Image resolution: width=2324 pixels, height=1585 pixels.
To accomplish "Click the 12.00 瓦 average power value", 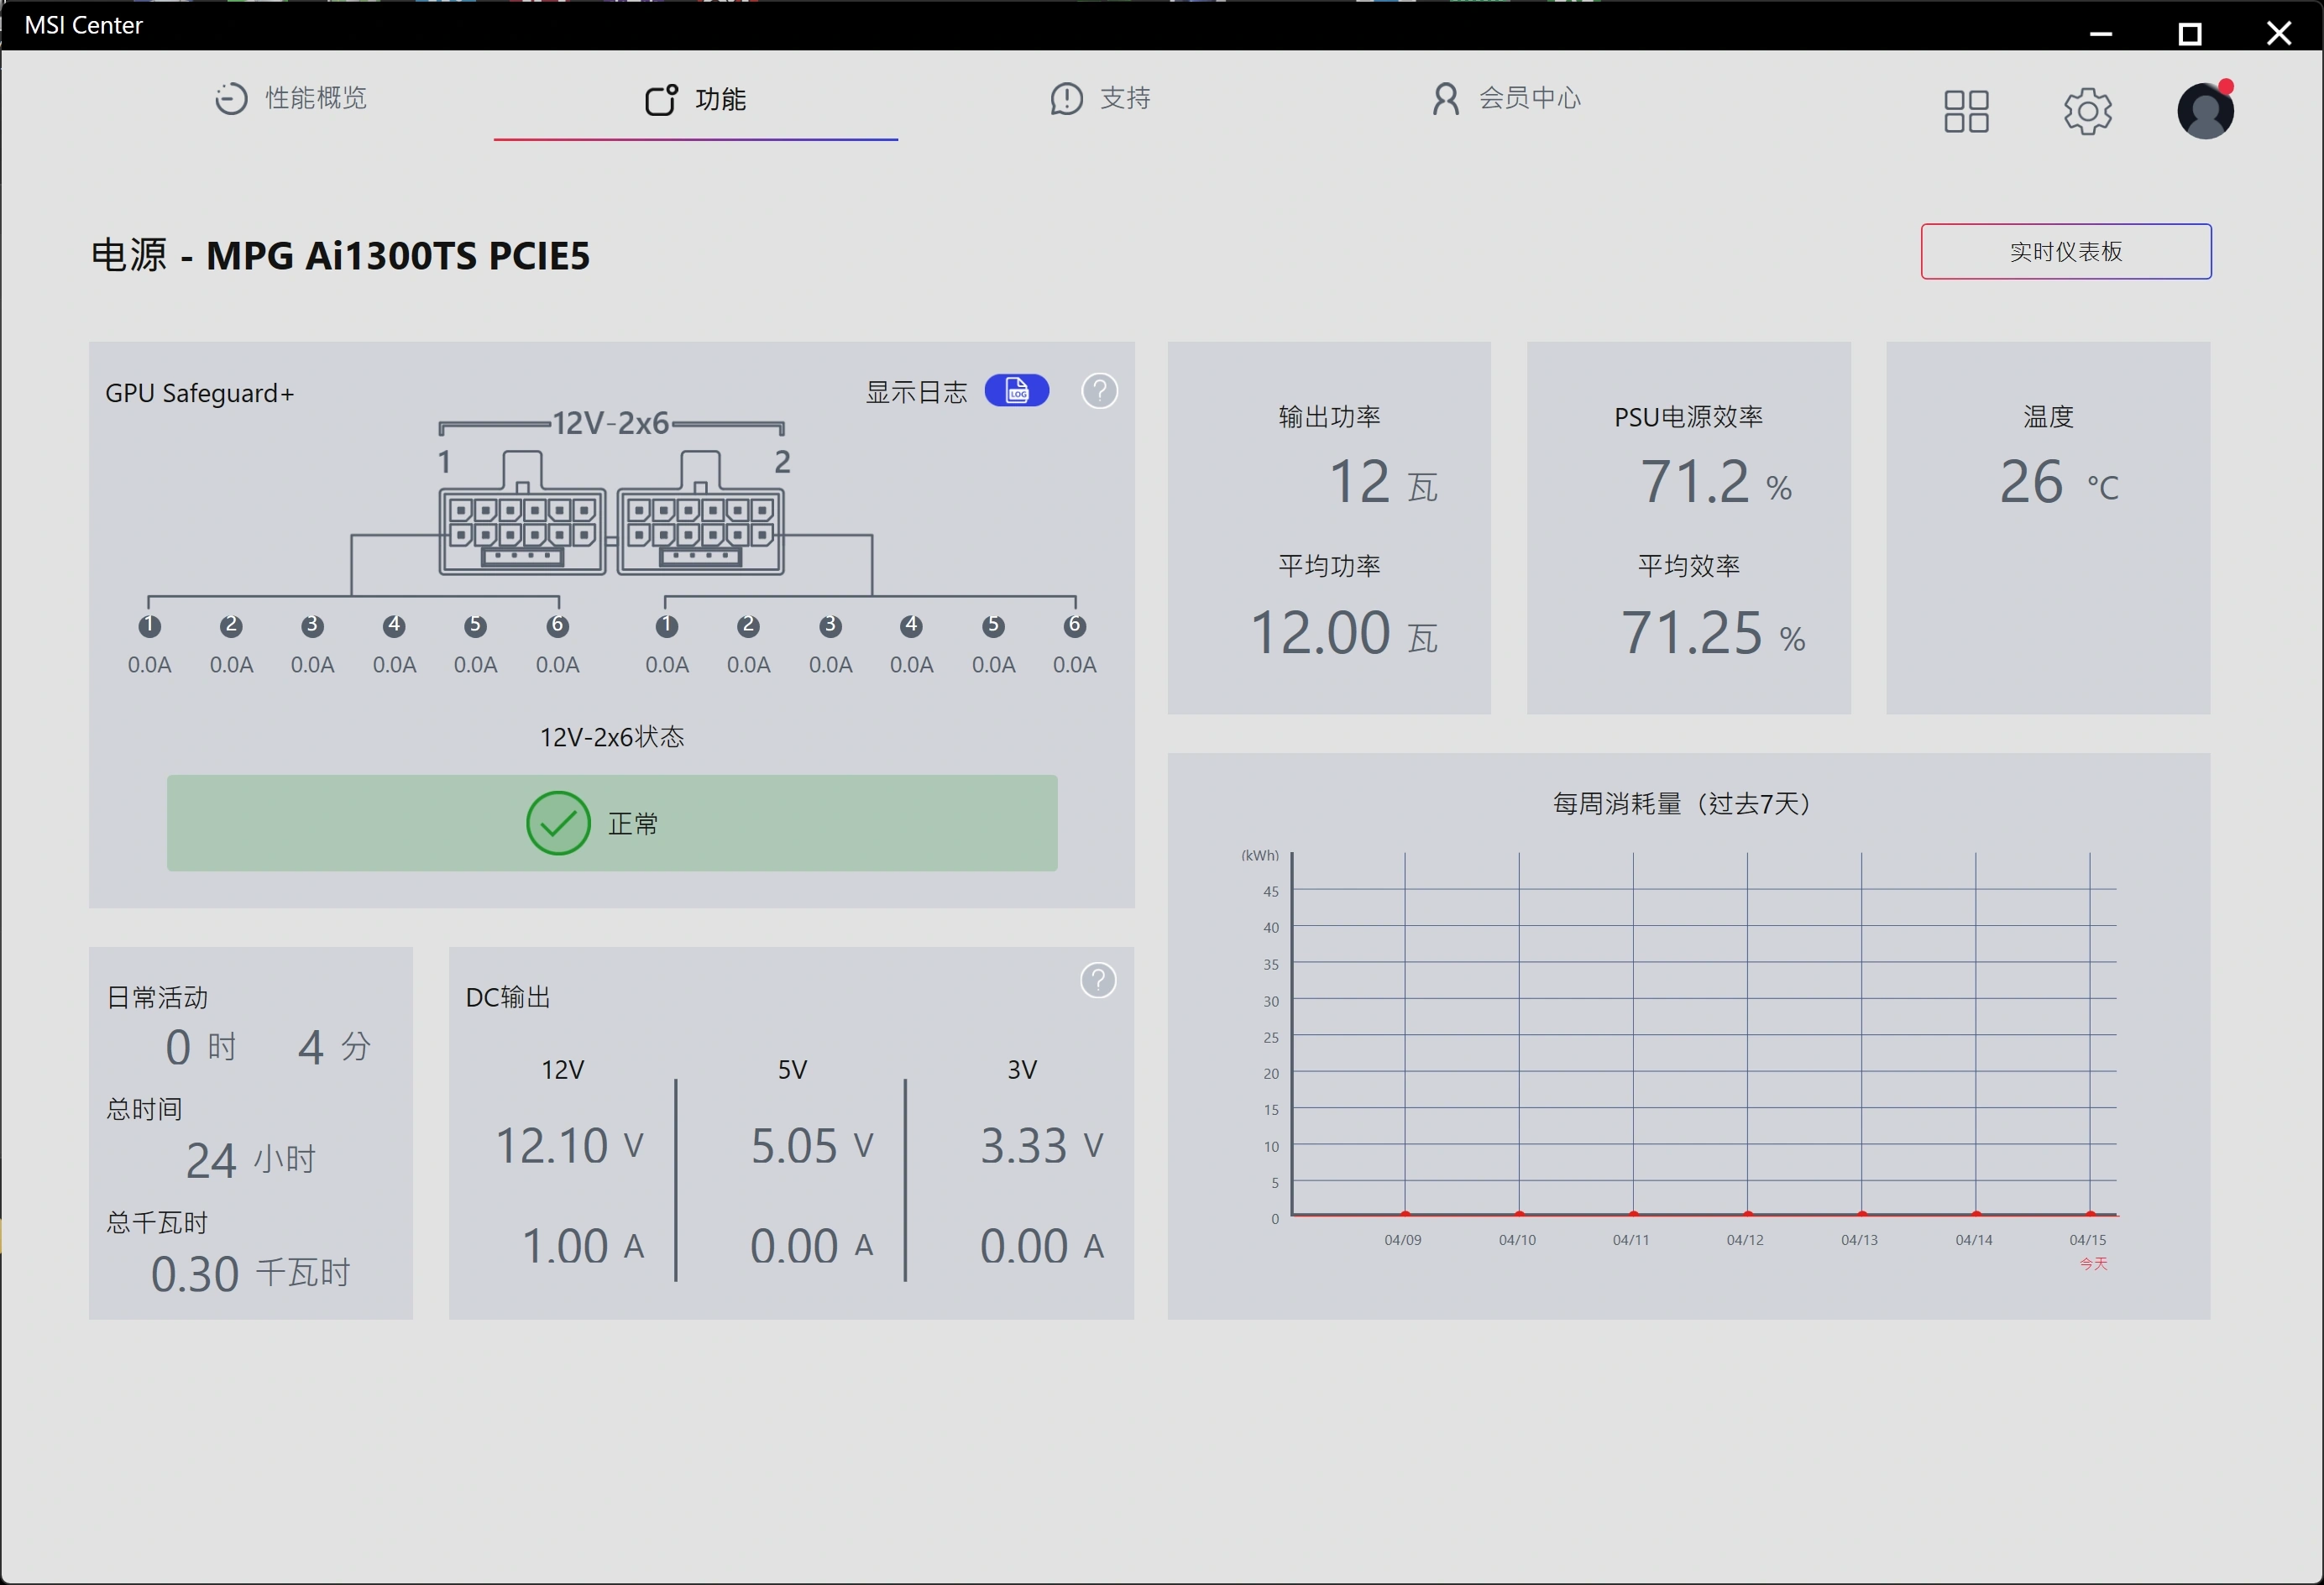I will point(1343,632).
